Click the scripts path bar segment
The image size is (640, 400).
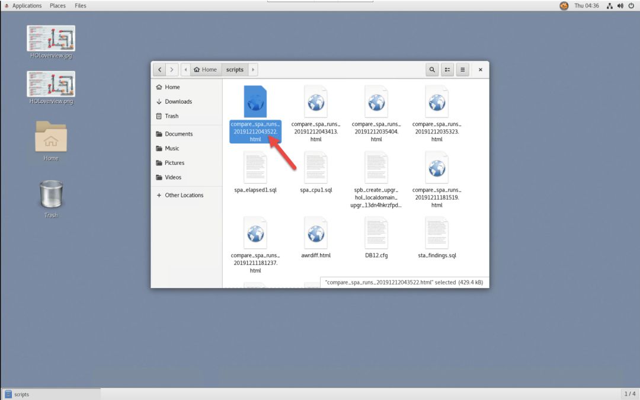[235, 69]
